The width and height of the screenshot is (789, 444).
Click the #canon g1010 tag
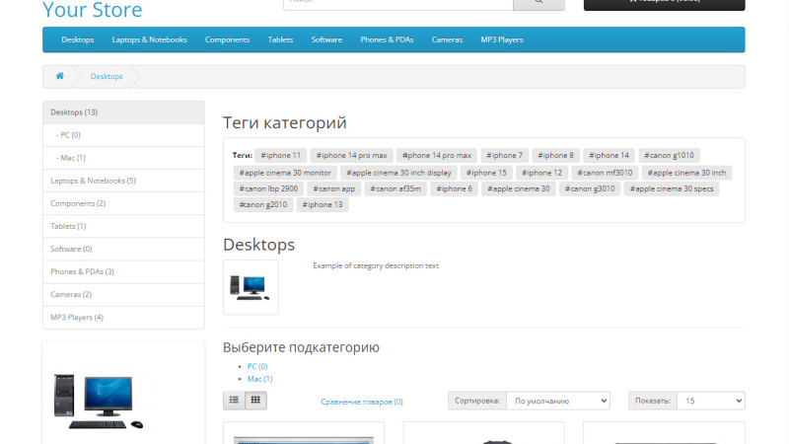click(x=669, y=155)
